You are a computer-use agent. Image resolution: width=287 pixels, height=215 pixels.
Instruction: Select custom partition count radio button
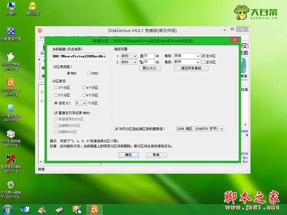(x=56, y=103)
